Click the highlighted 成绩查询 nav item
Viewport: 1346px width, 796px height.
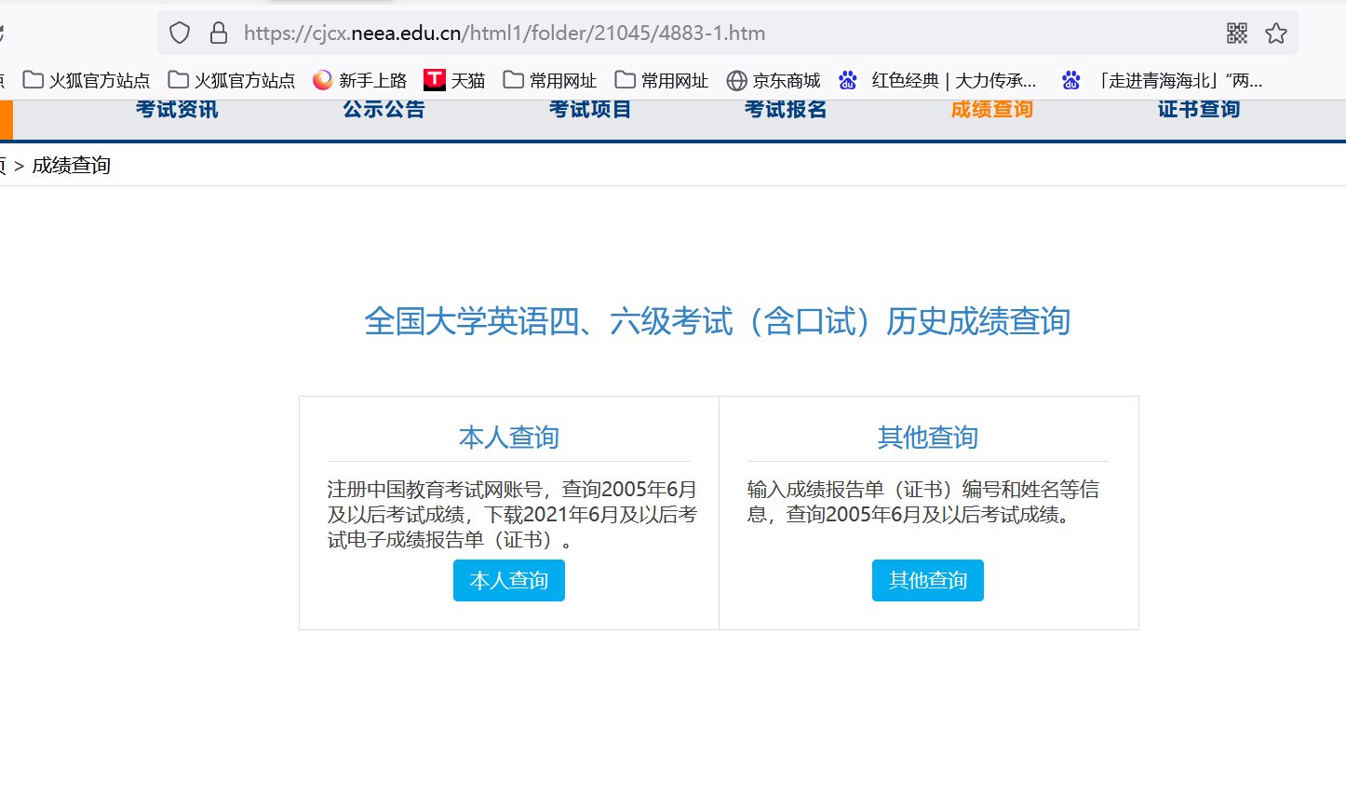pyautogui.click(x=990, y=109)
